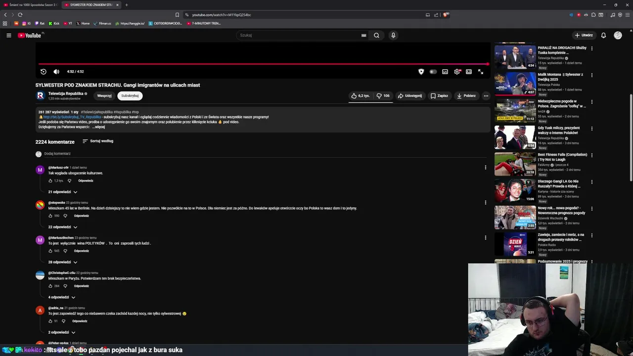The width and height of the screenshot is (633, 356).
Task: Click the Dodaj komentarz input field
Action: 265,154
